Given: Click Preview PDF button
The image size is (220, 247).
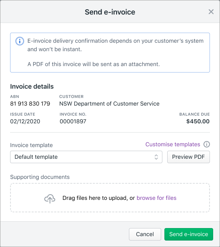Looking at the screenshot, I should pos(188,157).
